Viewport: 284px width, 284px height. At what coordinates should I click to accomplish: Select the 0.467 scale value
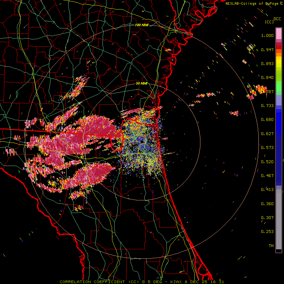pos(267,176)
